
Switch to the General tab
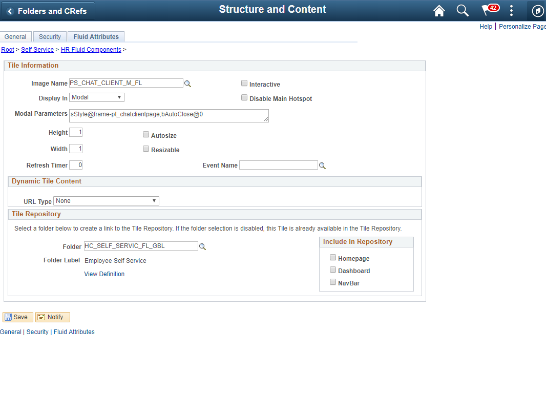[x=15, y=36]
